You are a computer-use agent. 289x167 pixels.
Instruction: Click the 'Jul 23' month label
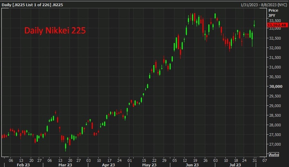click(x=235, y=165)
